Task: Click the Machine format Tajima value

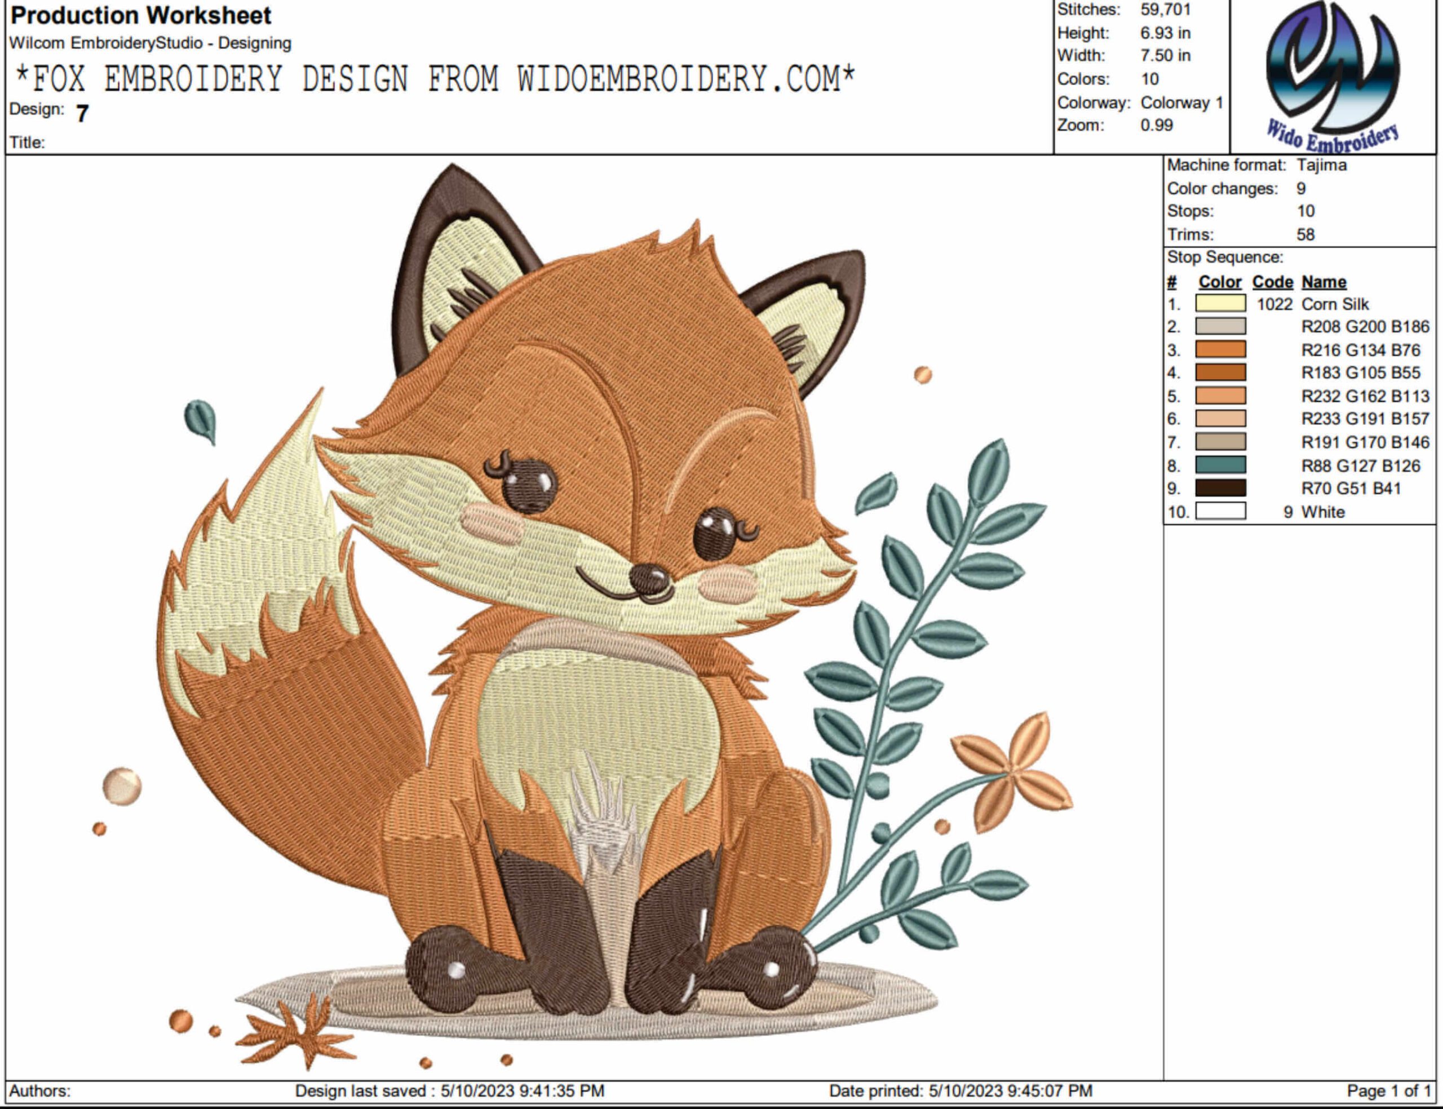Action: click(1322, 165)
